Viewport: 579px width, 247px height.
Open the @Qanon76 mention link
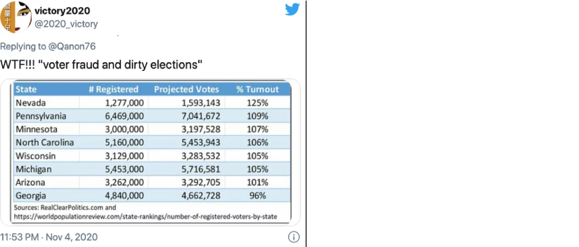pyautogui.click(x=71, y=46)
